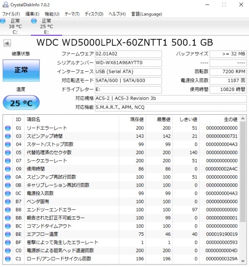Click status circle for 07 シークエラーレート
249x267 pixels.
click(x=8, y=161)
